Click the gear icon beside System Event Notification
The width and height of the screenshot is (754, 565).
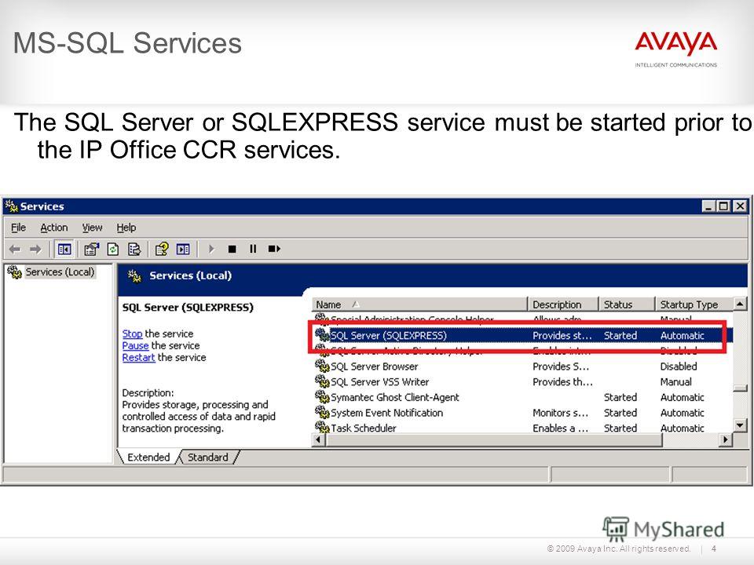[322, 412]
